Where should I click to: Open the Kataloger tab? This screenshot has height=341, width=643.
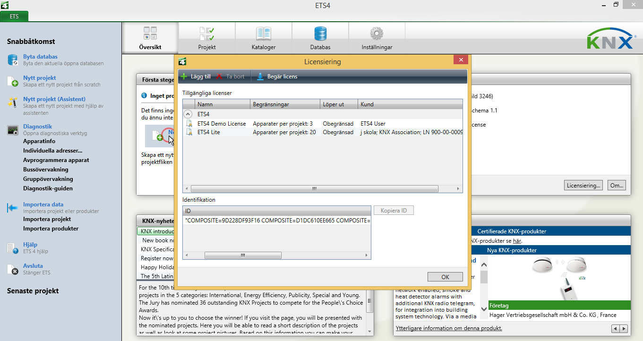(264, 38)
